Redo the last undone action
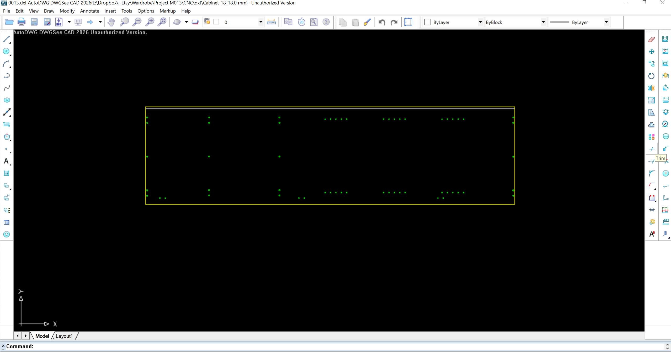 [394, 22]
